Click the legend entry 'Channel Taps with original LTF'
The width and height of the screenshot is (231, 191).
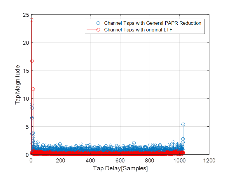(x=138, y=30)
